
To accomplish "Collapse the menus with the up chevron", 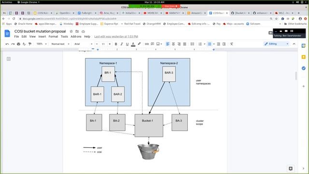I will 294,44.
